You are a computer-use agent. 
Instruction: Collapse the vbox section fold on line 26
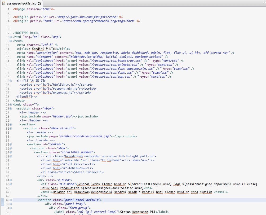11,109
